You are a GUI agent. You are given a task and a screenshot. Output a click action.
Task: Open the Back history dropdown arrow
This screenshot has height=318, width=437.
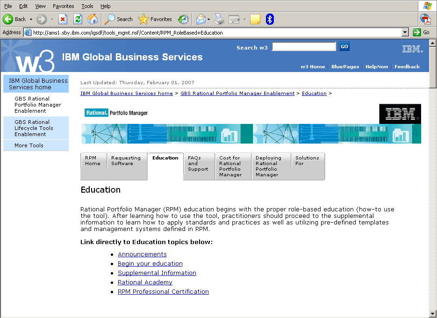pos(31,19)
